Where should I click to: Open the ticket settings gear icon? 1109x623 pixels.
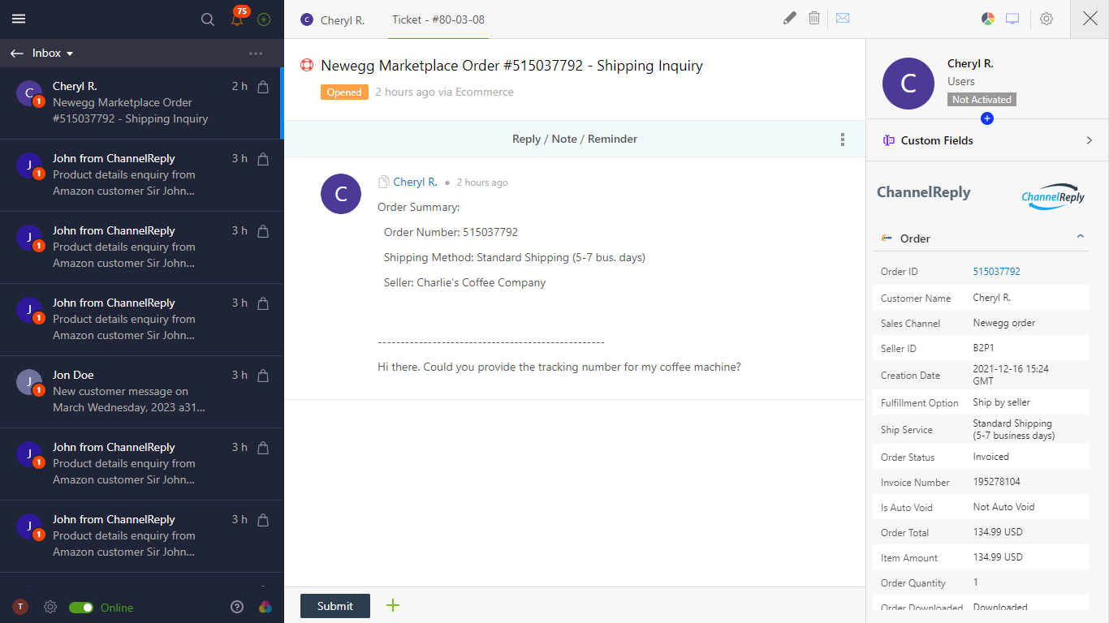point(1046,19)
